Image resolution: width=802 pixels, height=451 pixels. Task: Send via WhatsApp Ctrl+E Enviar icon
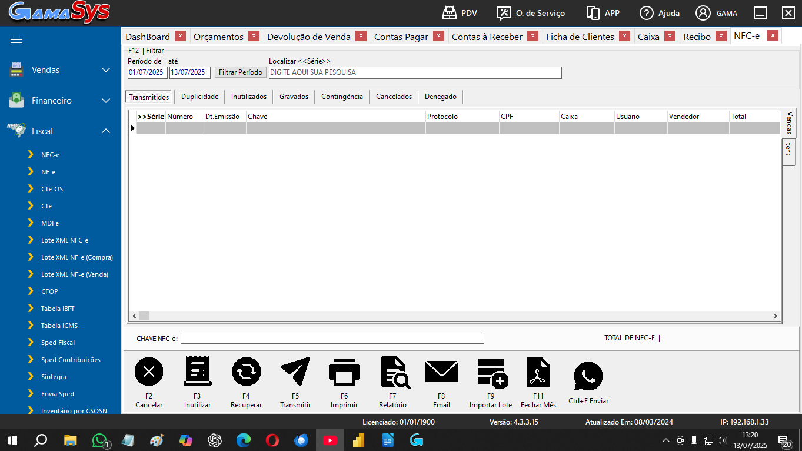[588, 377]
